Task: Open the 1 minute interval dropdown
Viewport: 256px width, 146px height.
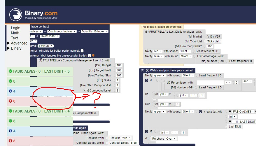Action: point(46,46)
